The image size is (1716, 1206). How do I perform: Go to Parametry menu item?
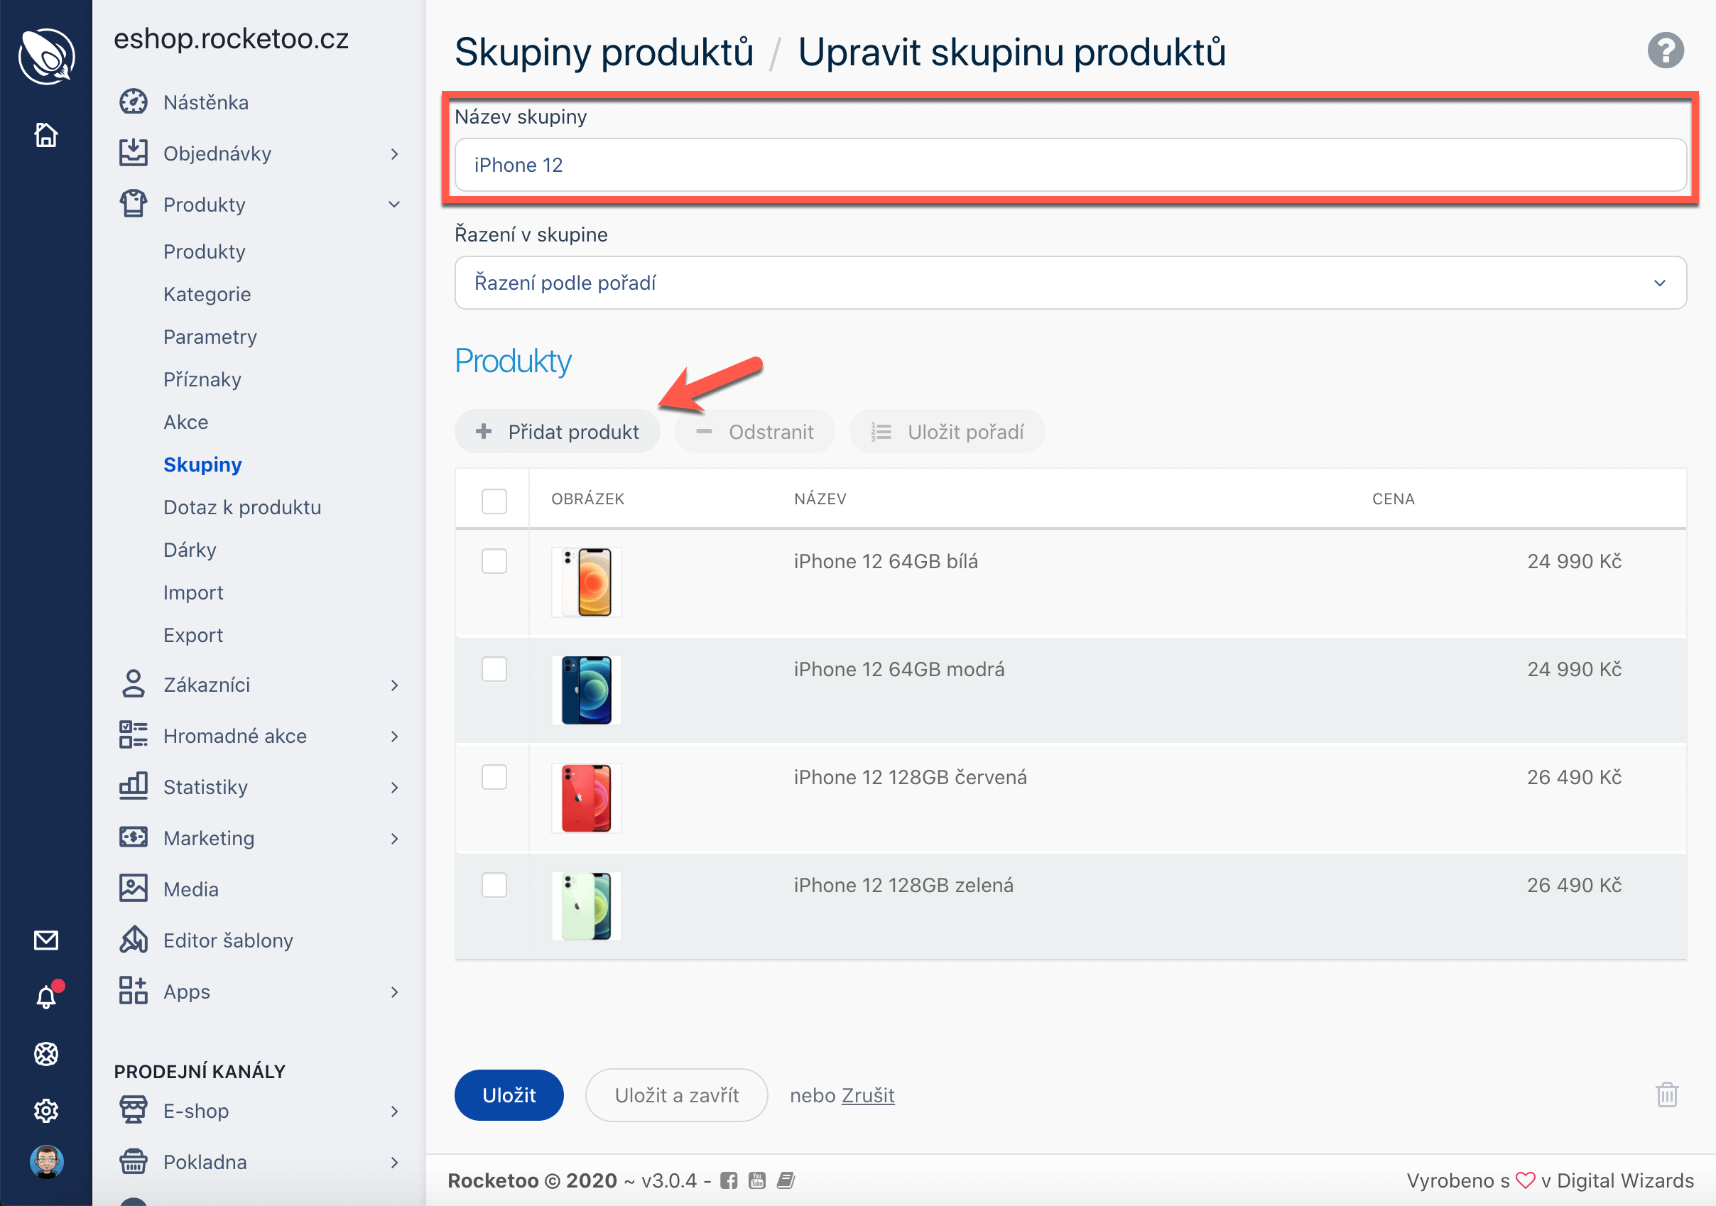point(210,337)
